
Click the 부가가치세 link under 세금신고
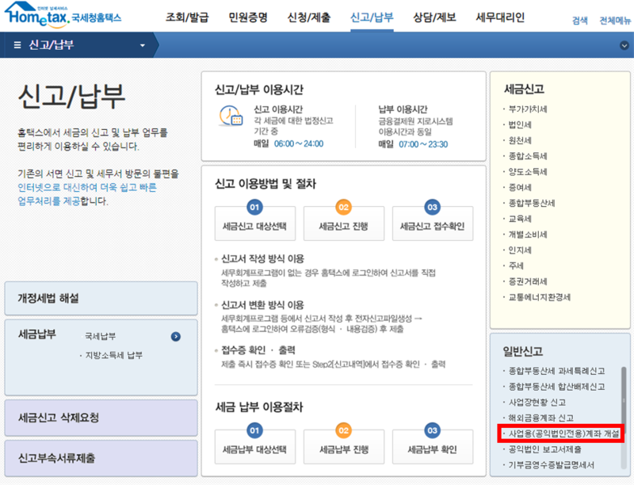(528, 109)
